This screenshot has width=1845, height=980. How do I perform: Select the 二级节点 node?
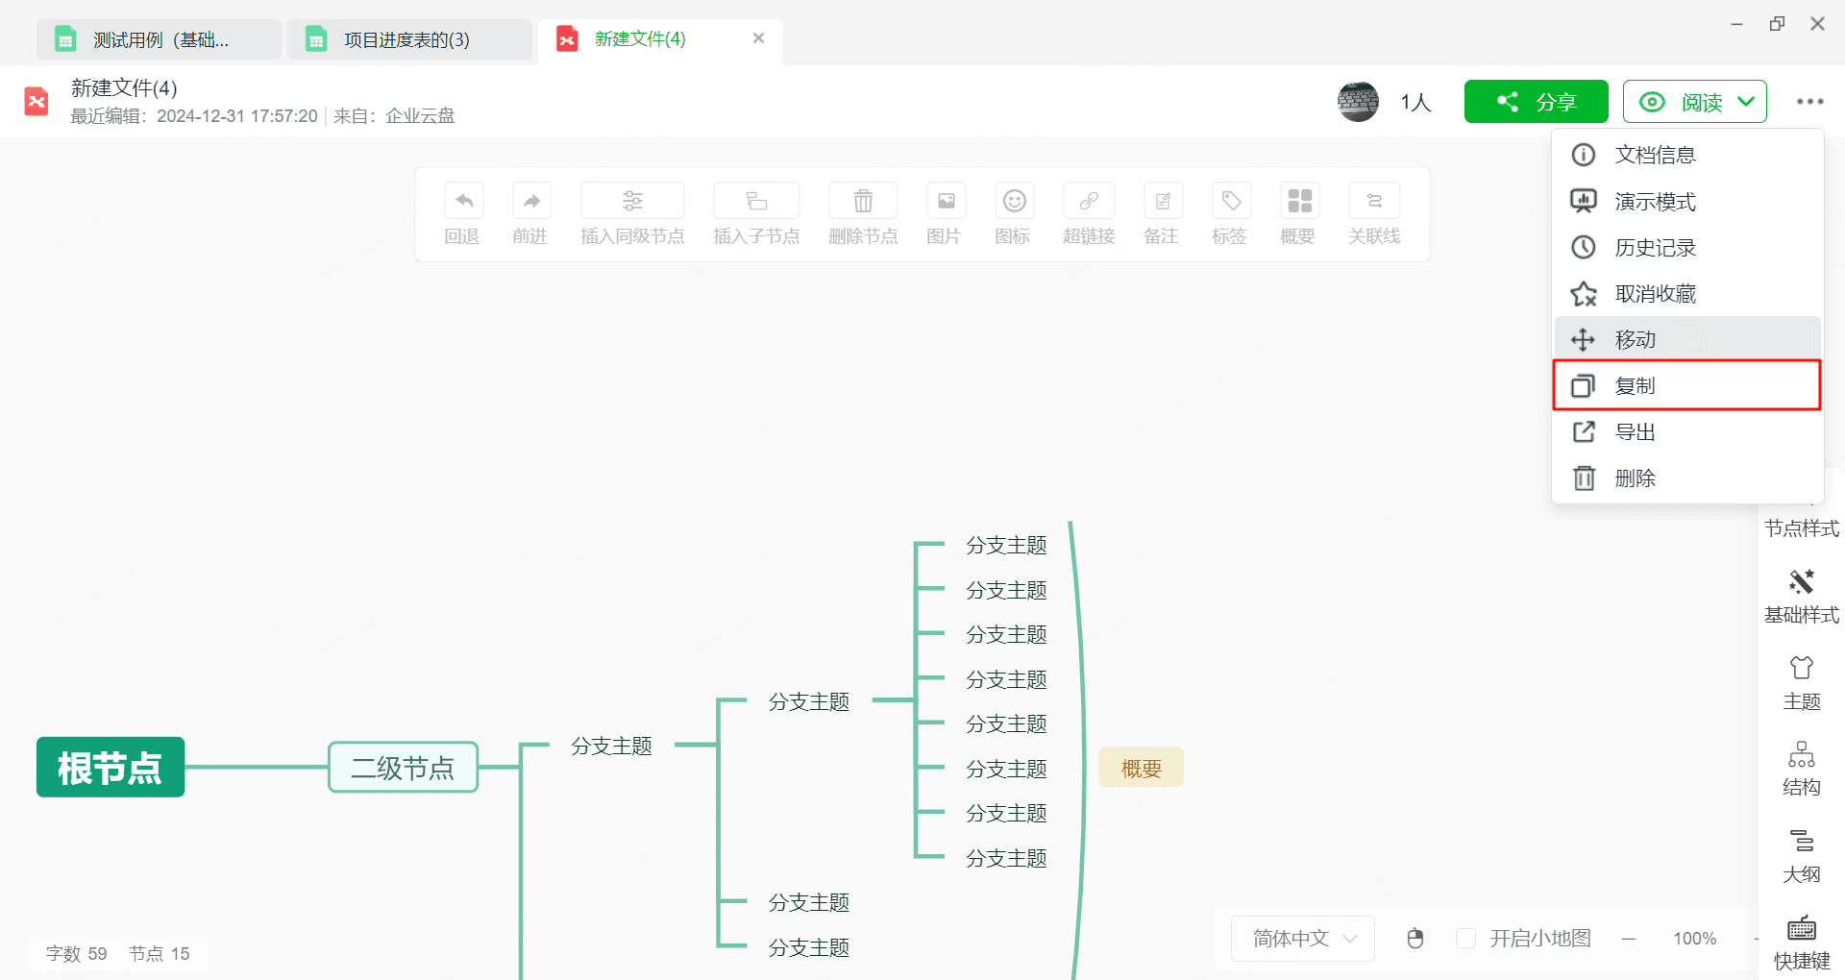point(403,767)
